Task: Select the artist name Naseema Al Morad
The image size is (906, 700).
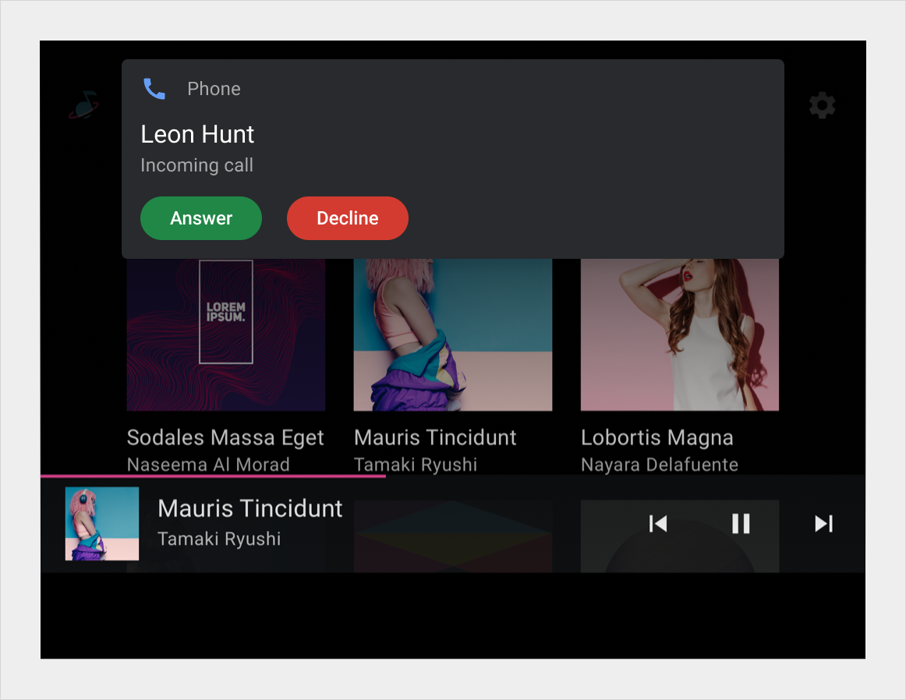Action: tap(208, 464)
